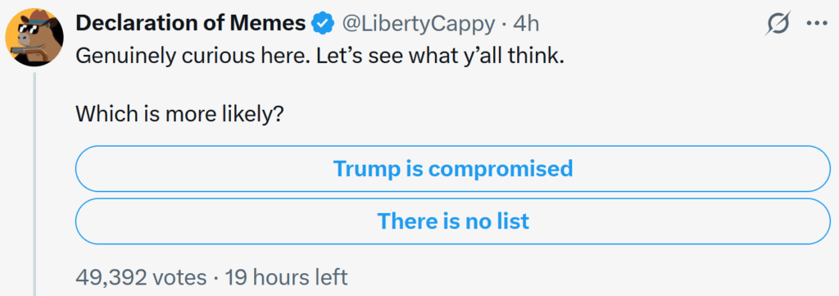The width and height of the screenshot is (839, 296).
Task: View the 49,392 votes count
Action: tap(141, 277)
